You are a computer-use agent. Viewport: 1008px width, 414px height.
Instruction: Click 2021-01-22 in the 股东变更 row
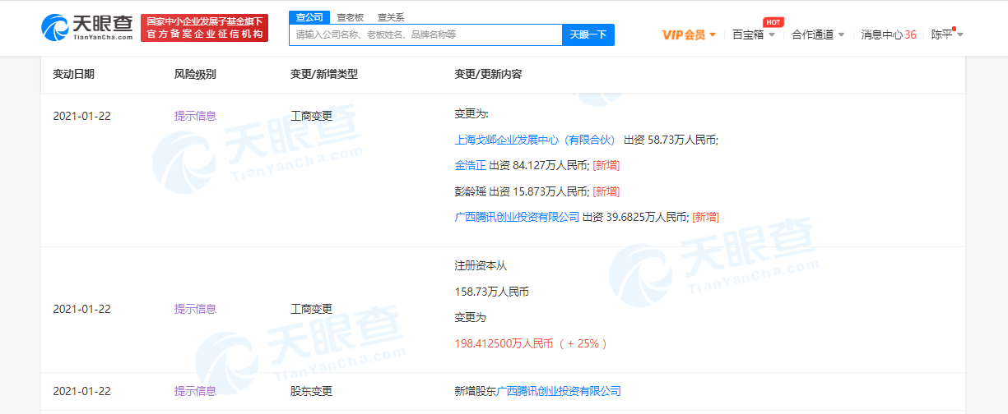click(x=81, y=391)
